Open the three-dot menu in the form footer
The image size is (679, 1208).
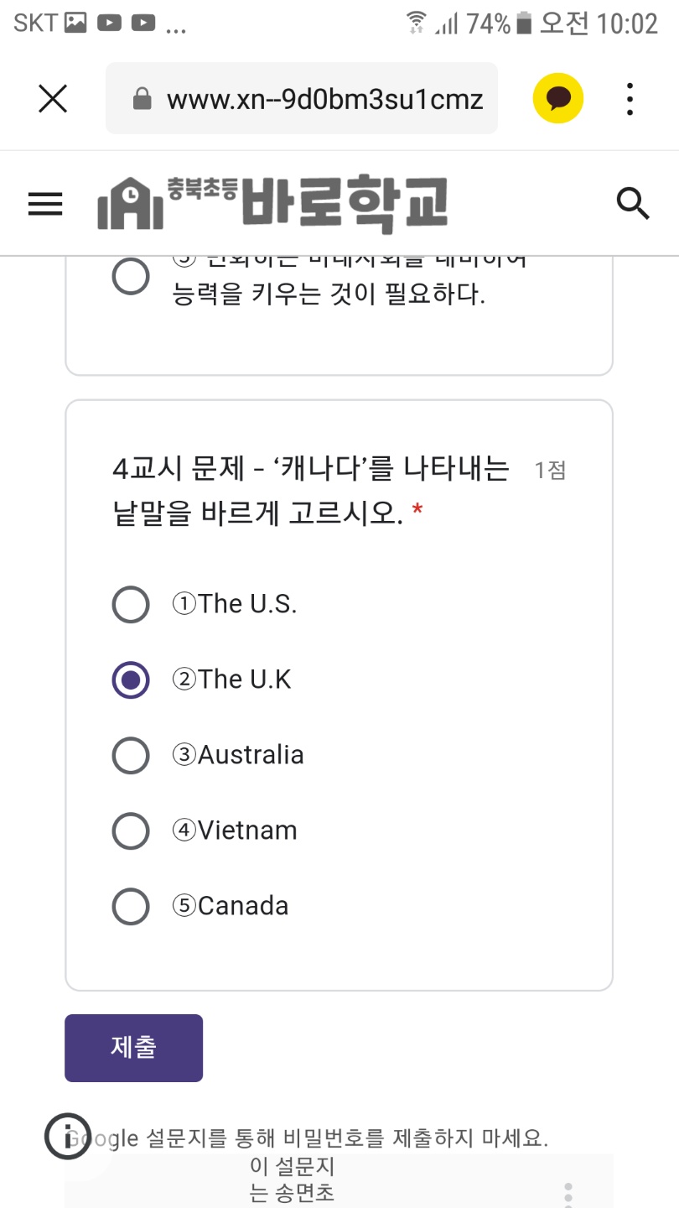tap(568, 1195)
